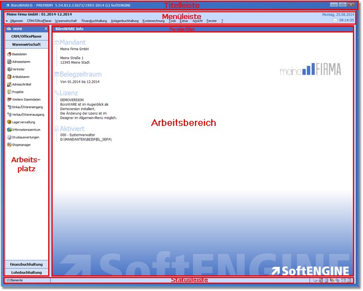The image size is (363, 291).
Task: Click the clock icon beside the time
Action: [x=335, y=20]
